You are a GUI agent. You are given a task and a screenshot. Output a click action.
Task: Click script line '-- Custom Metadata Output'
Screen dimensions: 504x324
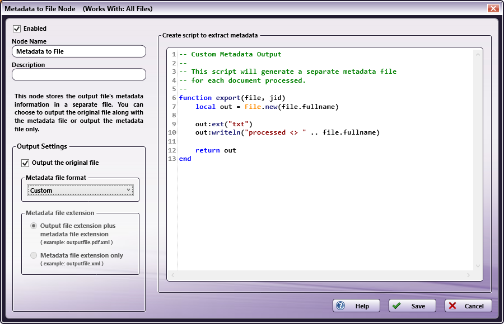pyautogui.click(x=230, y=54)
